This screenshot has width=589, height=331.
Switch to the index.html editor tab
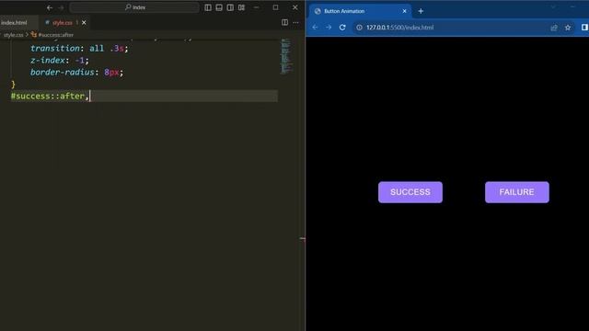tap(15, 23)
